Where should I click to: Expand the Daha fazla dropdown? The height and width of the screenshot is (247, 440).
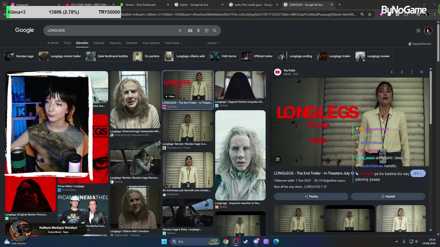click(x=174, y=43)
